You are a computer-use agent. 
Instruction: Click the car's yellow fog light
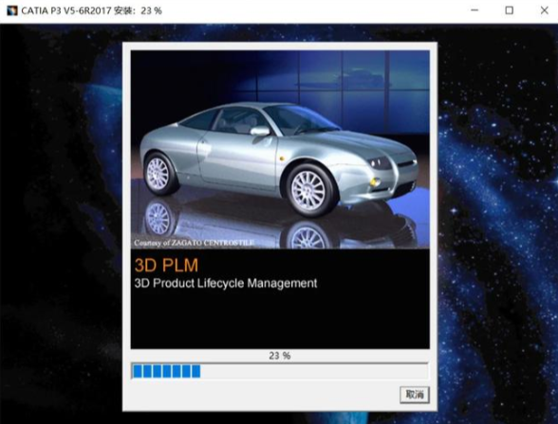point(375,182)
